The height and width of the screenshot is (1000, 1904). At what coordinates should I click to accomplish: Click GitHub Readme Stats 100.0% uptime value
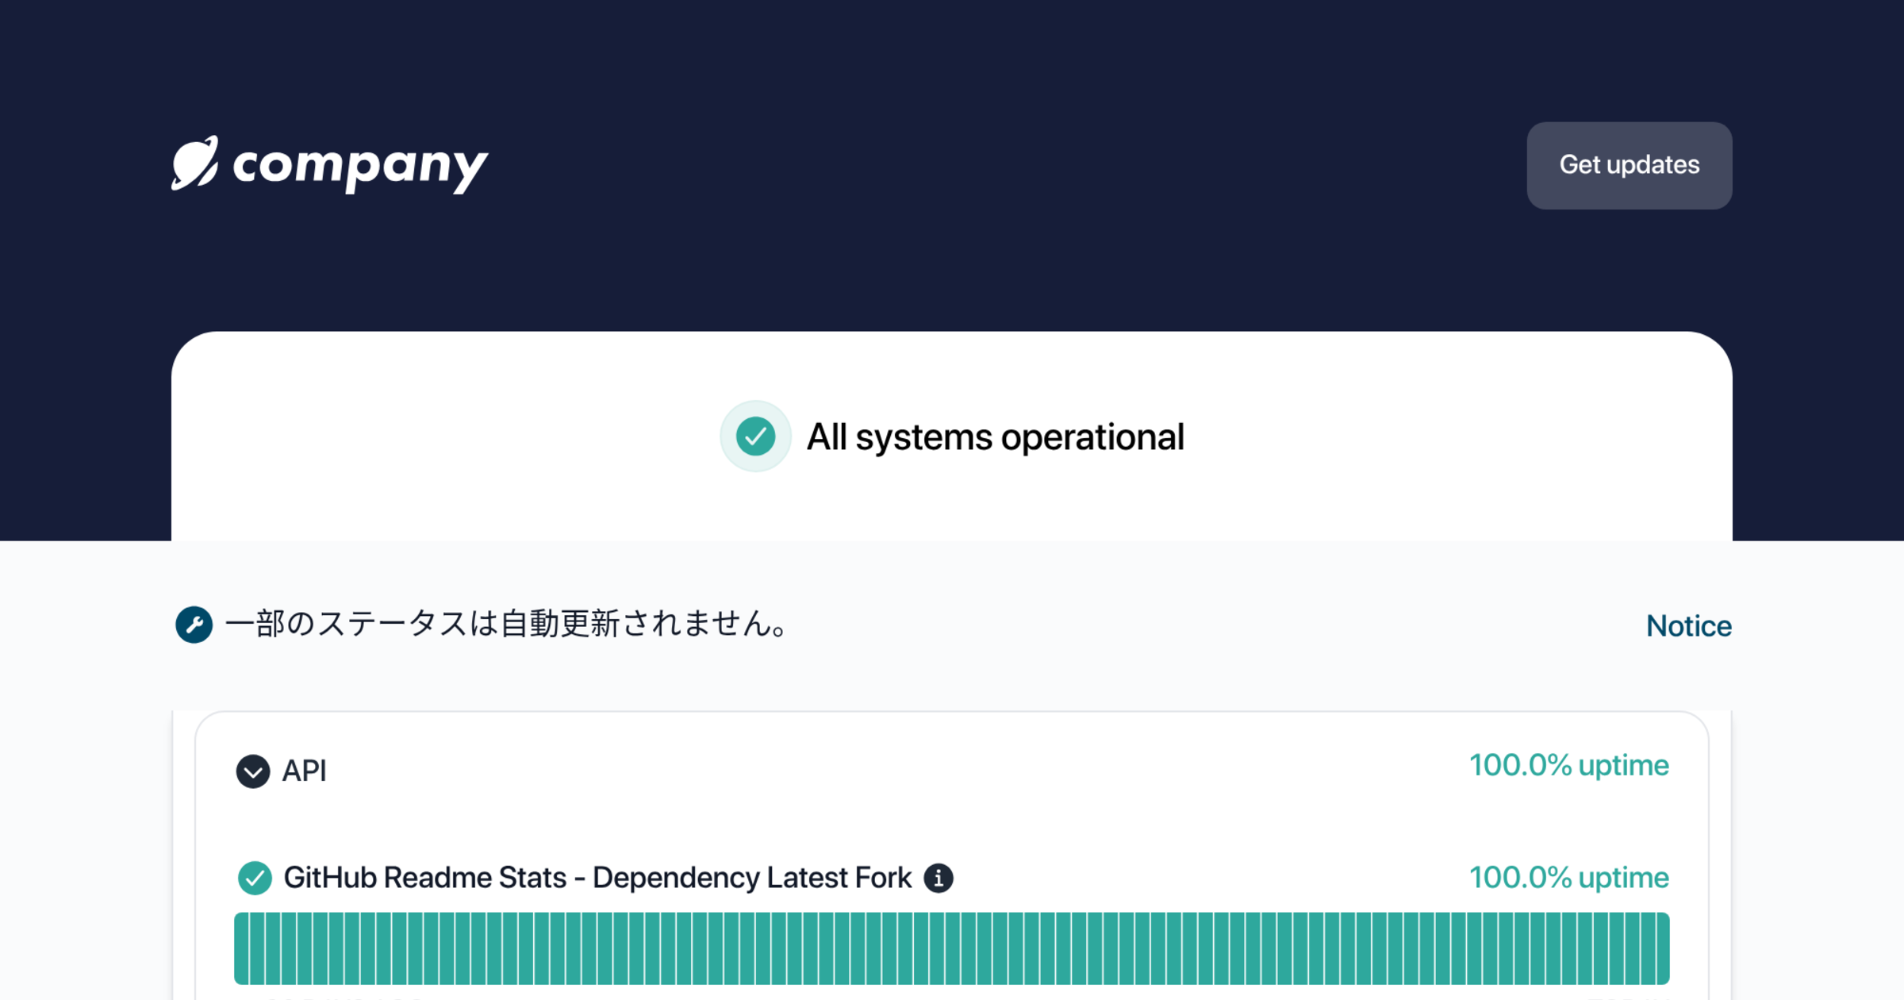coord(1568,878)
